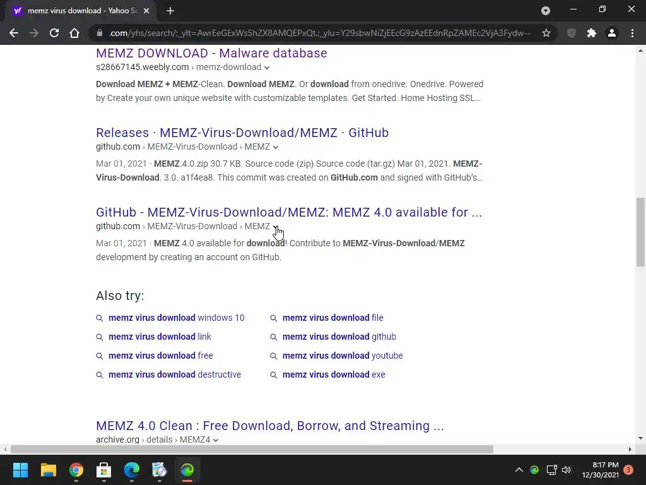The image size is (646, 485).
Task: Search memz virus download youtube
Action: tap(343, 356)
